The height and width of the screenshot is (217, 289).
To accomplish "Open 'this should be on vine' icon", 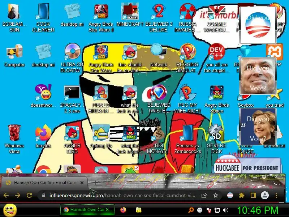I will pyautogui.click(x=130, y=58).
